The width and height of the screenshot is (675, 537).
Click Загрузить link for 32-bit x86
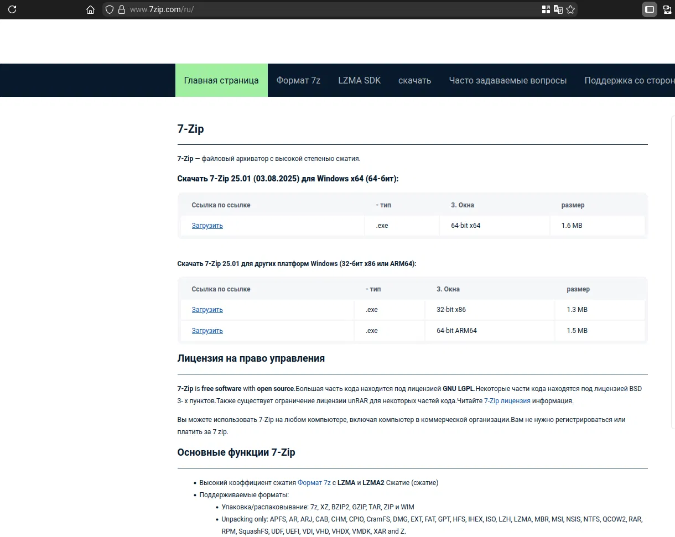pyautogui.click(x=207, y=310)
